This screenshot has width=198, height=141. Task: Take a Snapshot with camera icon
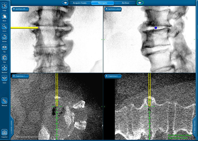coord(5,132)
